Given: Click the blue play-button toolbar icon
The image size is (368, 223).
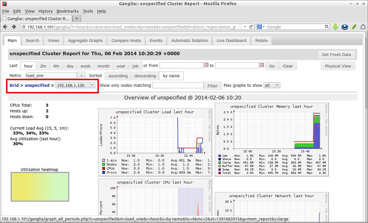Looking at the screenshot, I should pyautogui.click(x=345, y=27).
